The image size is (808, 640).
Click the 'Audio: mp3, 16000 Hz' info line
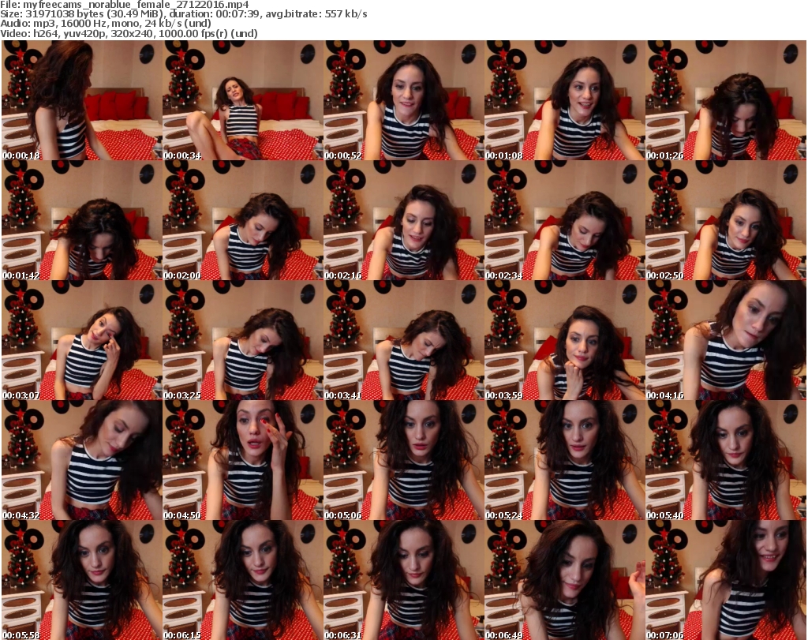click(x=106, y=24)
